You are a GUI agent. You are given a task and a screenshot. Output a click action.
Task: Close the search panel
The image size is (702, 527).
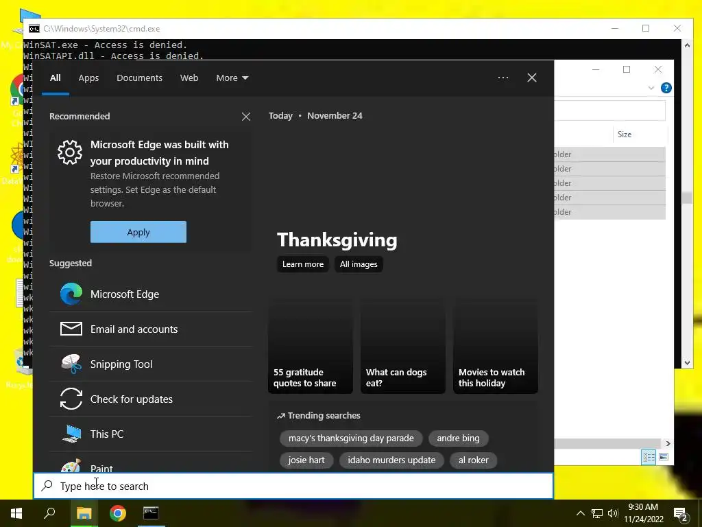(x=532, y=78)
